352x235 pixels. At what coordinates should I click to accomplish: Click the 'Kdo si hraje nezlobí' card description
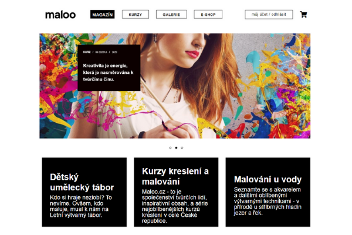[x=81, y=206]
